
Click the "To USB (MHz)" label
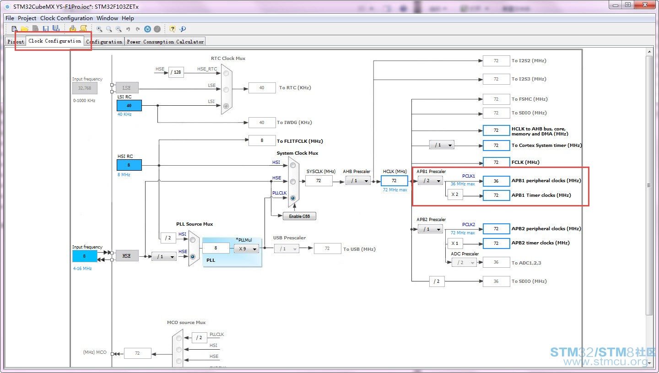(x=360, y=249)
